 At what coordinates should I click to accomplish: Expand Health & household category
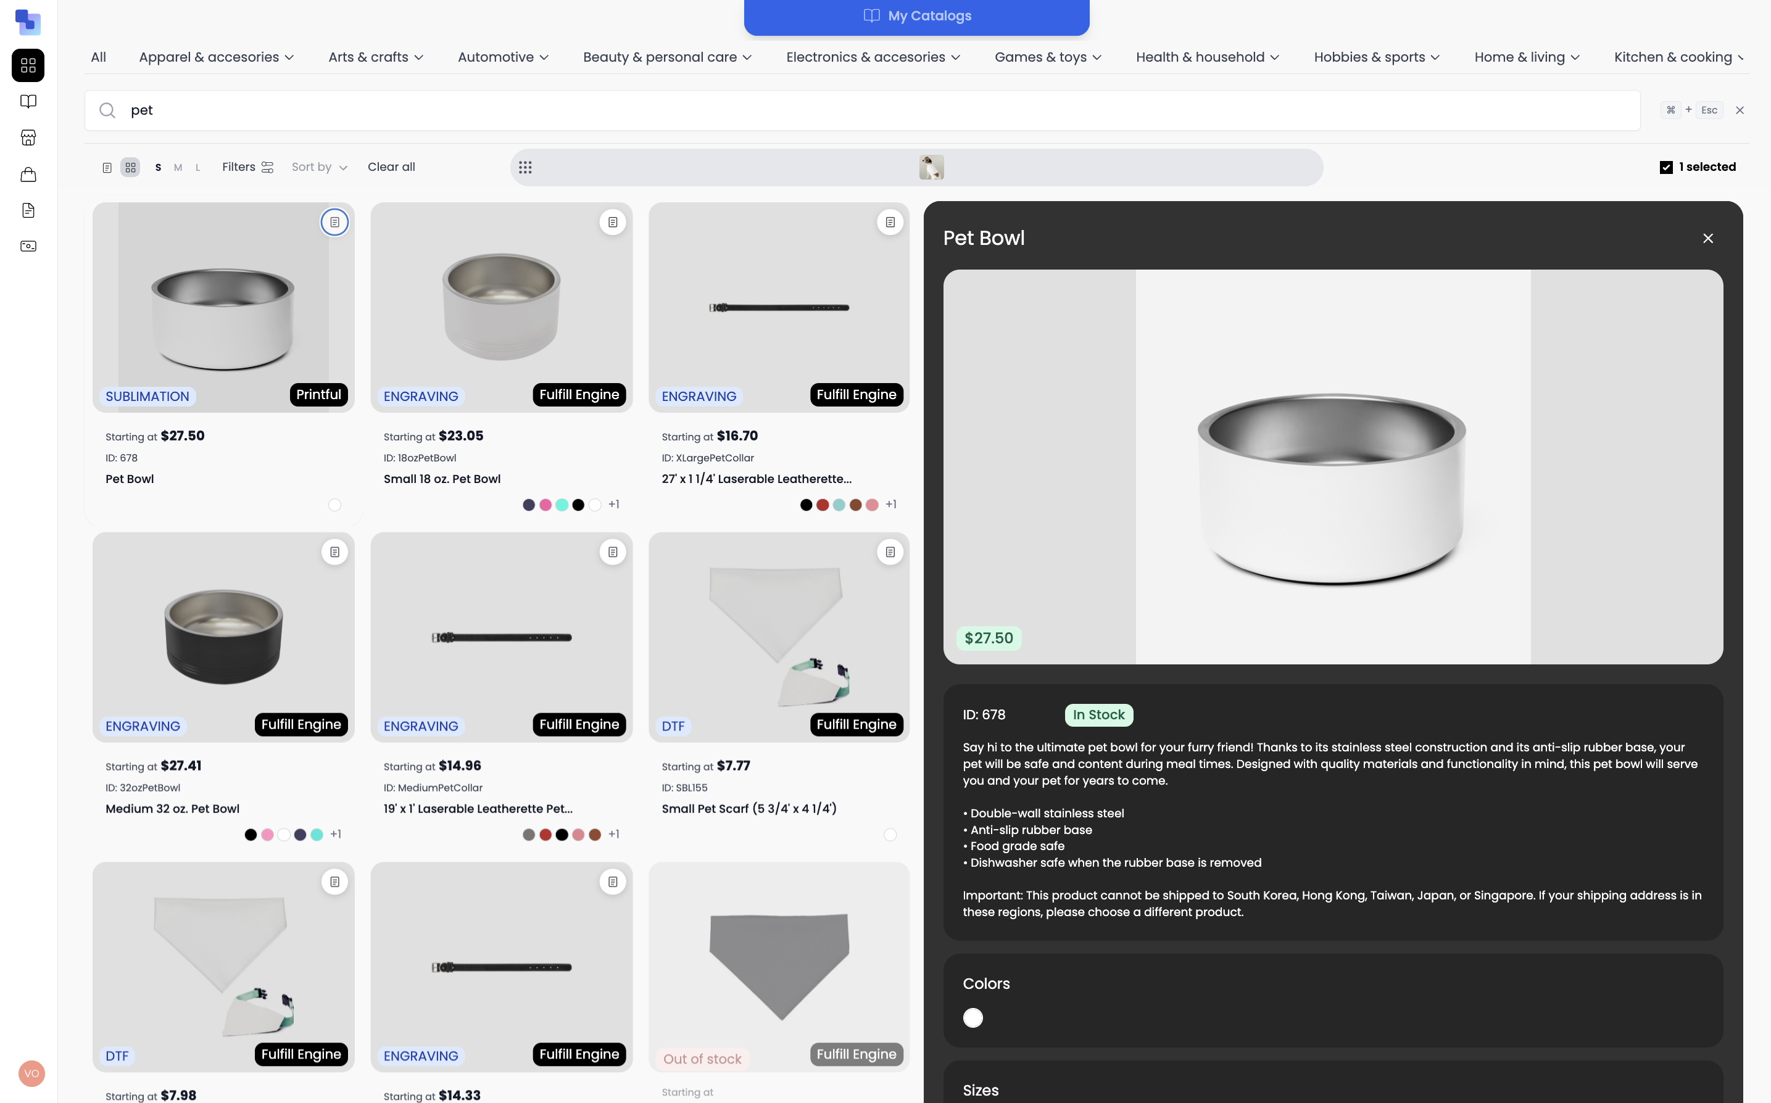[x=1207, y=57]
